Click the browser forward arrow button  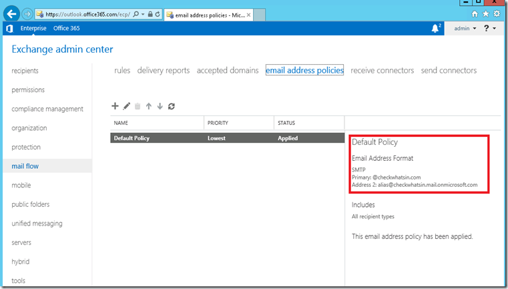click(27, 14)
